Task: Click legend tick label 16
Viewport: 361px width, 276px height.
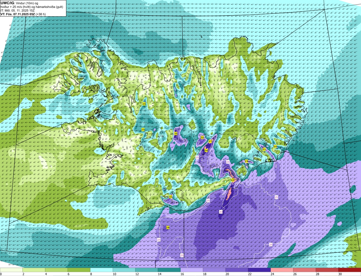Action: tap(182, 274)
